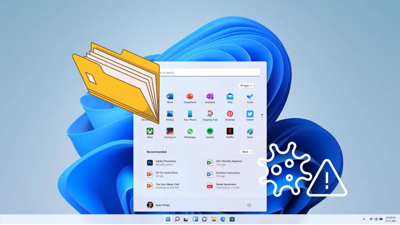Viewport: 400px width, 225px height.
Task: Show hidden system tray icons chevron
Action: [x=364, y=219]
